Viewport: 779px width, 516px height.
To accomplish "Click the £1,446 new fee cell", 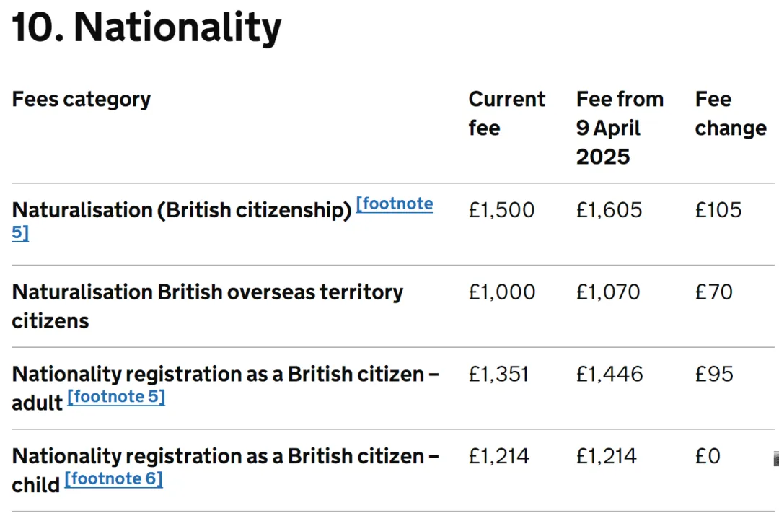I will [607, 374].
